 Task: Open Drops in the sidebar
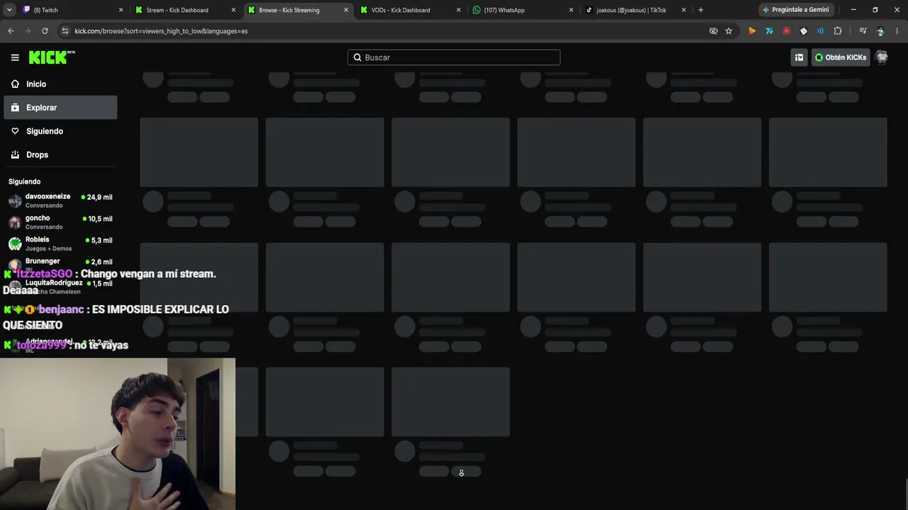tap(60, 154)
